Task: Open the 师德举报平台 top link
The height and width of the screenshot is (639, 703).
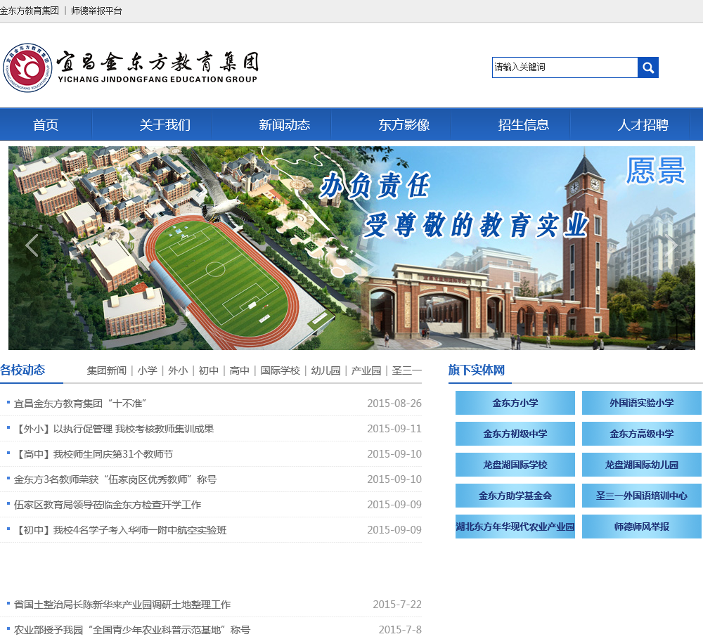Action: point(96,11)
